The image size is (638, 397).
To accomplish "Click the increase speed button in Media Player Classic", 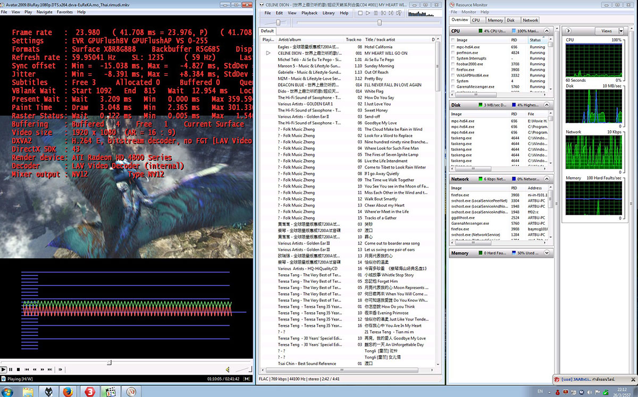I will (43, 369).
